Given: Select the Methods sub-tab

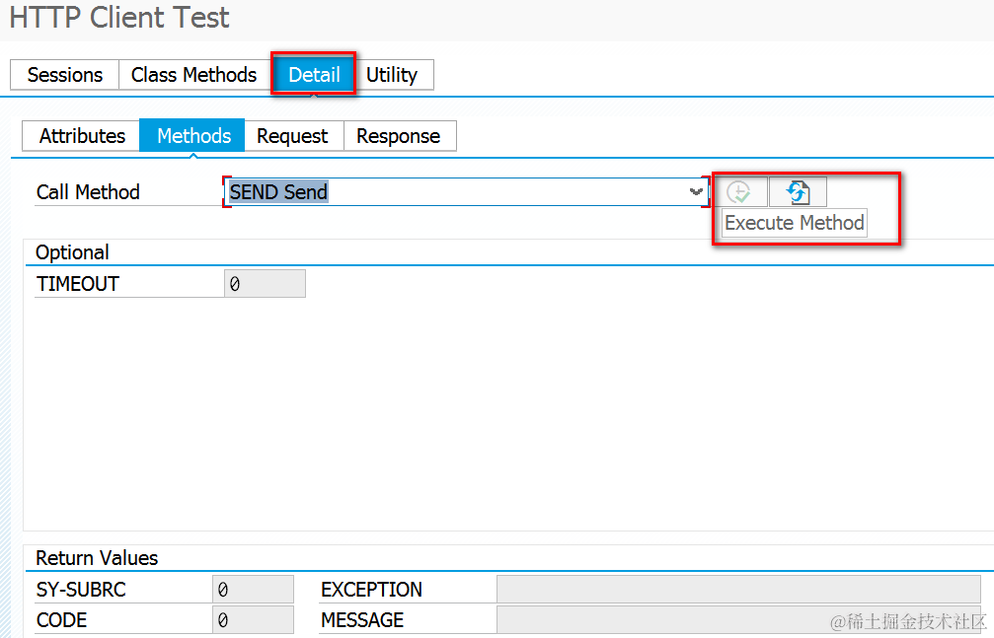Looking at the screenshot, I should click(192, 135).
